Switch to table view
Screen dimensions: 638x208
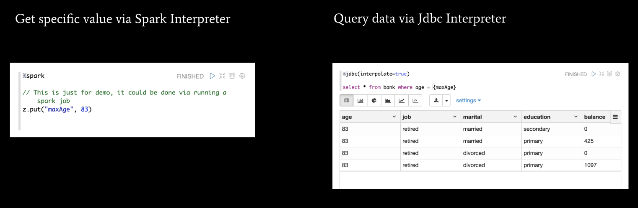[x=347, y=100]
